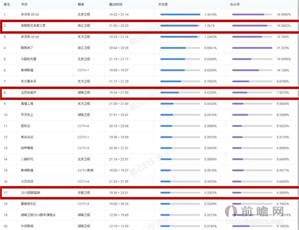Viewport: 299px width, 230px height.
Task: Select time cell 19:32 ~ 21:14
Action: click(x=119, y=14)
